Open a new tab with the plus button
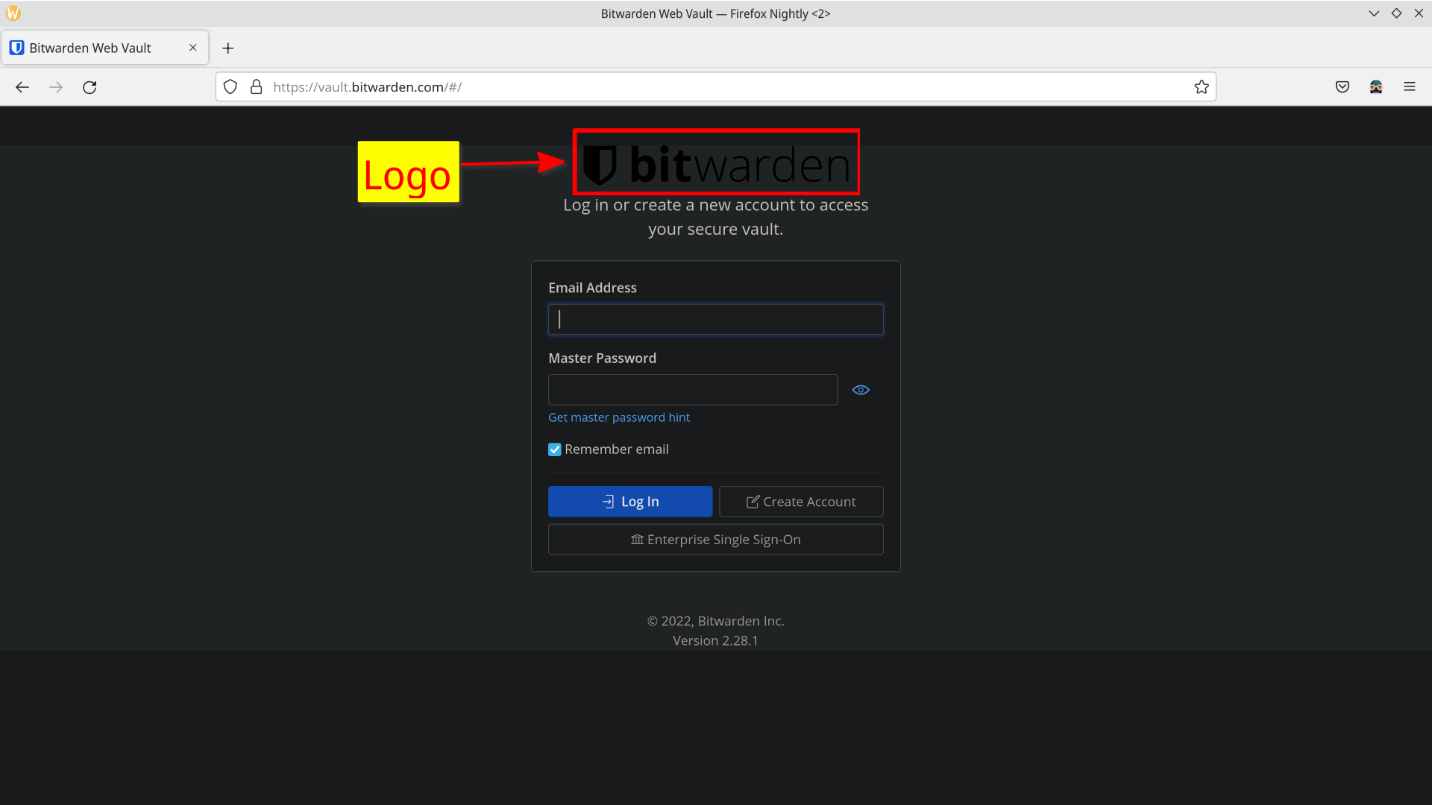1432x805 pixels. (x=228, y=48)
